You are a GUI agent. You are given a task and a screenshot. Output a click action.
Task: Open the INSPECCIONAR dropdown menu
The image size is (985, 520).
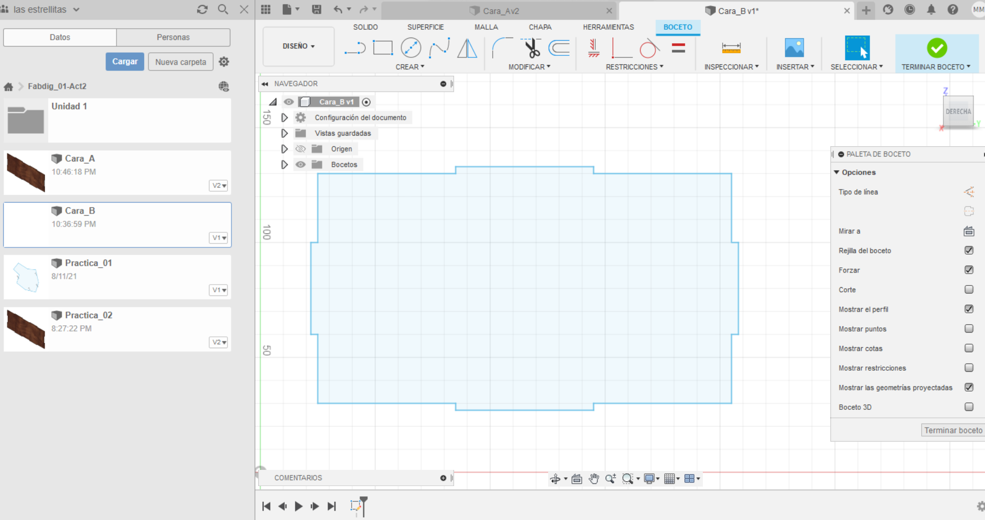point(732,67)
